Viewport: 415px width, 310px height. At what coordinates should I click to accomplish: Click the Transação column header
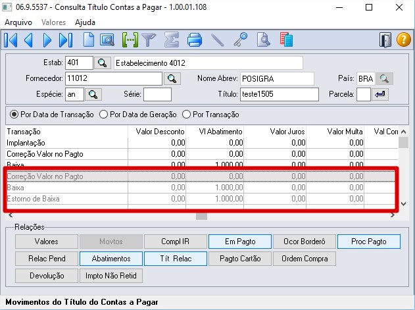click(66, 132)
